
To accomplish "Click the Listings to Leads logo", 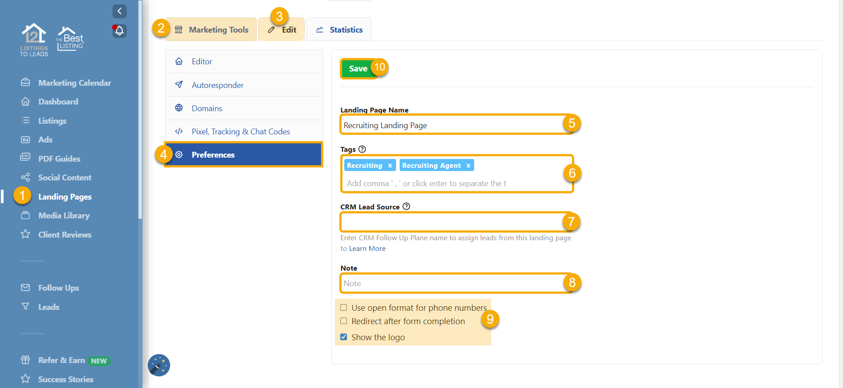I will click(x=34, y=40).
